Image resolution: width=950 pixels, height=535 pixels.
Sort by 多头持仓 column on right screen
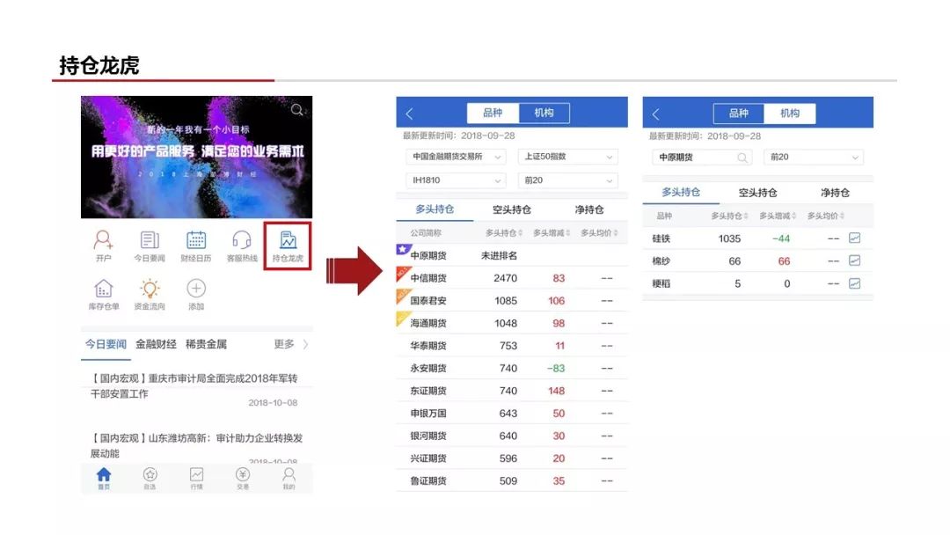point(729,216)
